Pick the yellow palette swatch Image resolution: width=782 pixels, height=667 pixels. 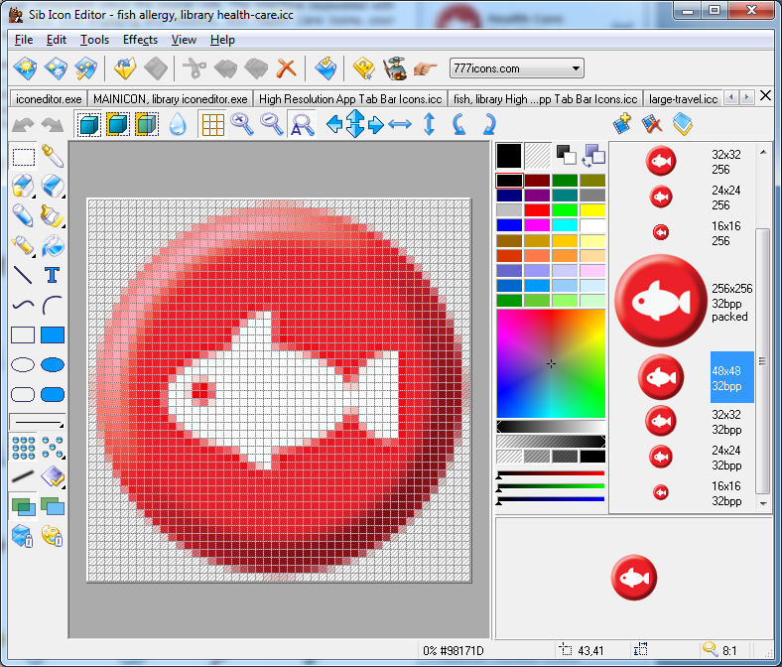pyautogui.click(x=592, y=210)
